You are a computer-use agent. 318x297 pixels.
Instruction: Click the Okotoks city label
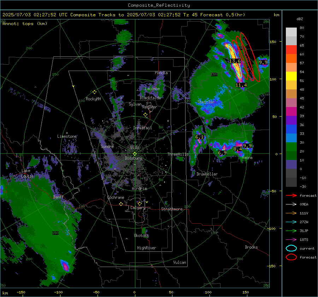click(141, 235)
